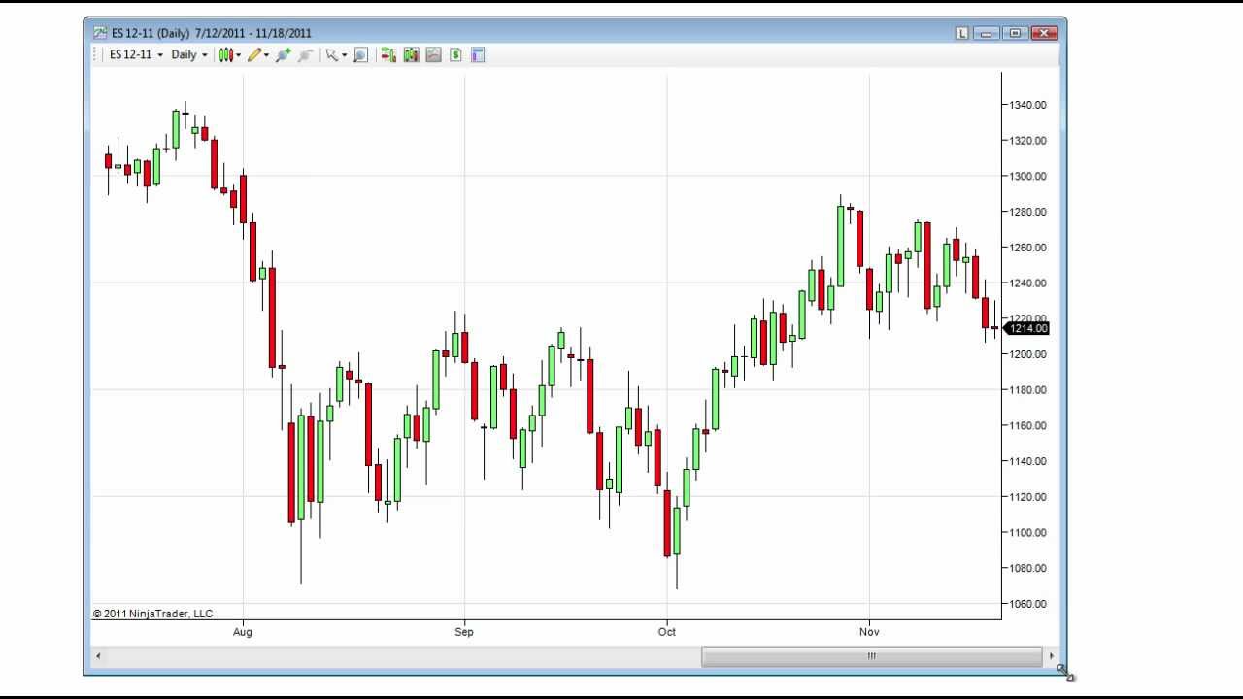Click the chart window title bar icon
1243x699 pixels.
(x=100, y=33)
